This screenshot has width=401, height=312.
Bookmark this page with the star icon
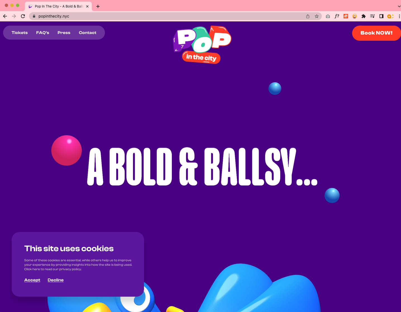[x=317, y=16]
